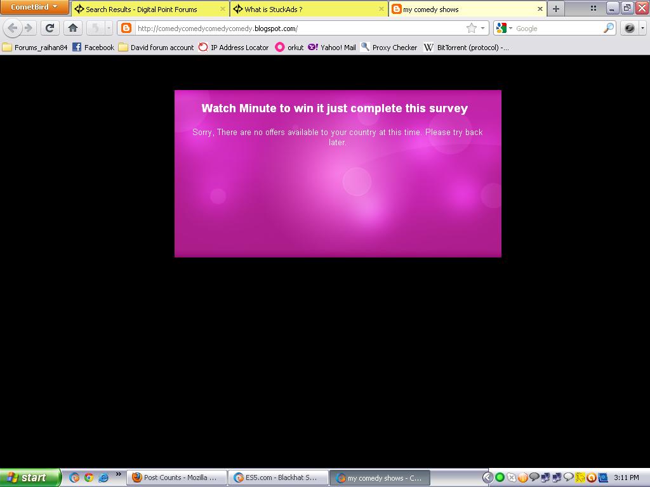Click the white speech bubble tray icon
The image size is (650, 487).
[x=568, y=477]
